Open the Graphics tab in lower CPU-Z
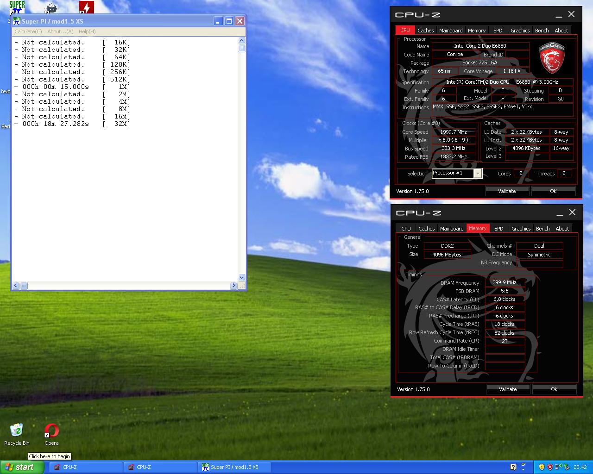Screen dimensions: 593x474 [x=521, y=229]
